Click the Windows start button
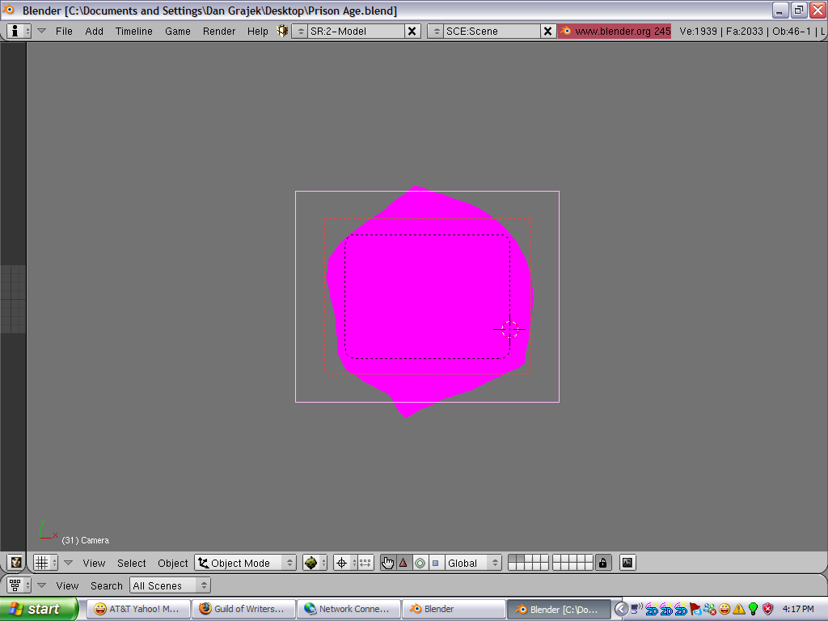Viewport: 828px width, 621px height. coord(39,609)
